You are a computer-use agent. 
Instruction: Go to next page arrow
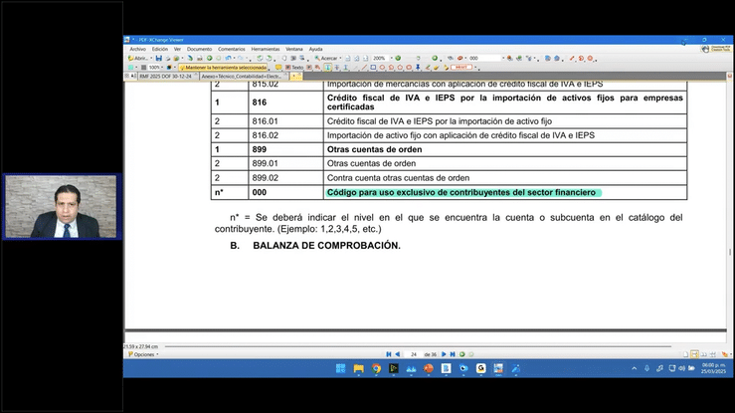click(444, 354)
